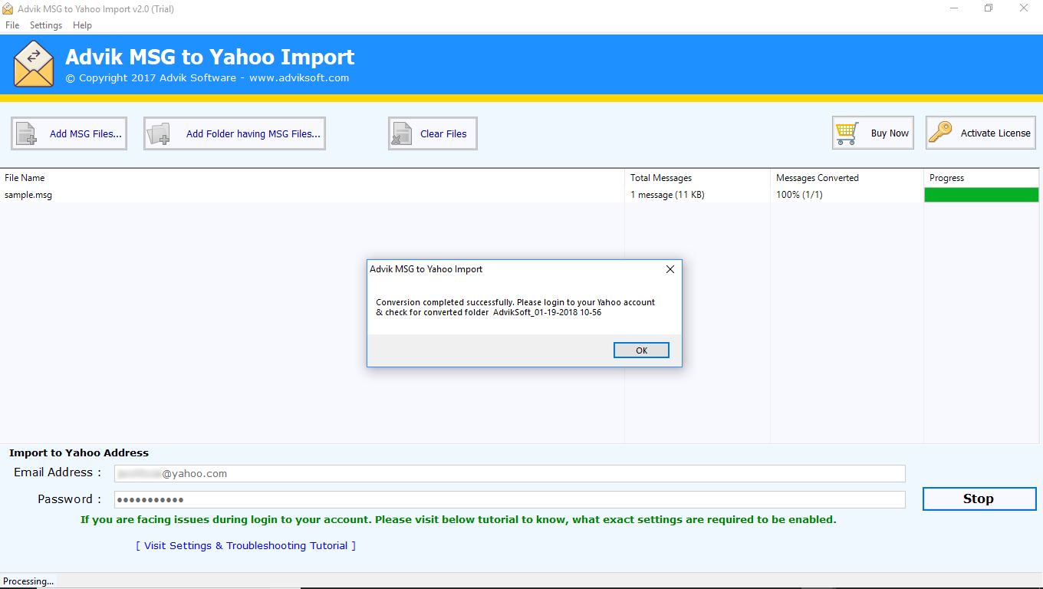Click the Progress column header
Screen dimensions: 1043x589
(x=982, y=178)
